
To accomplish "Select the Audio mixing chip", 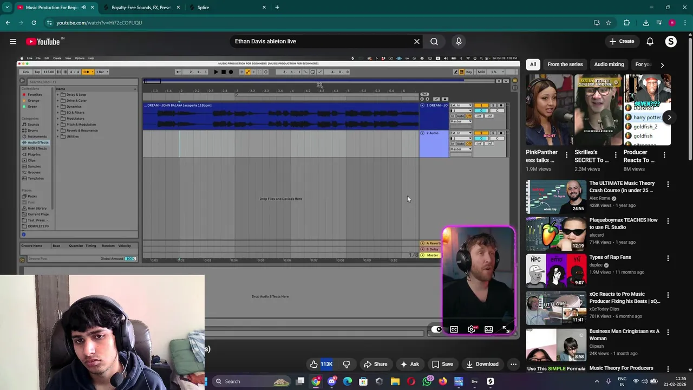I will 609,64.
